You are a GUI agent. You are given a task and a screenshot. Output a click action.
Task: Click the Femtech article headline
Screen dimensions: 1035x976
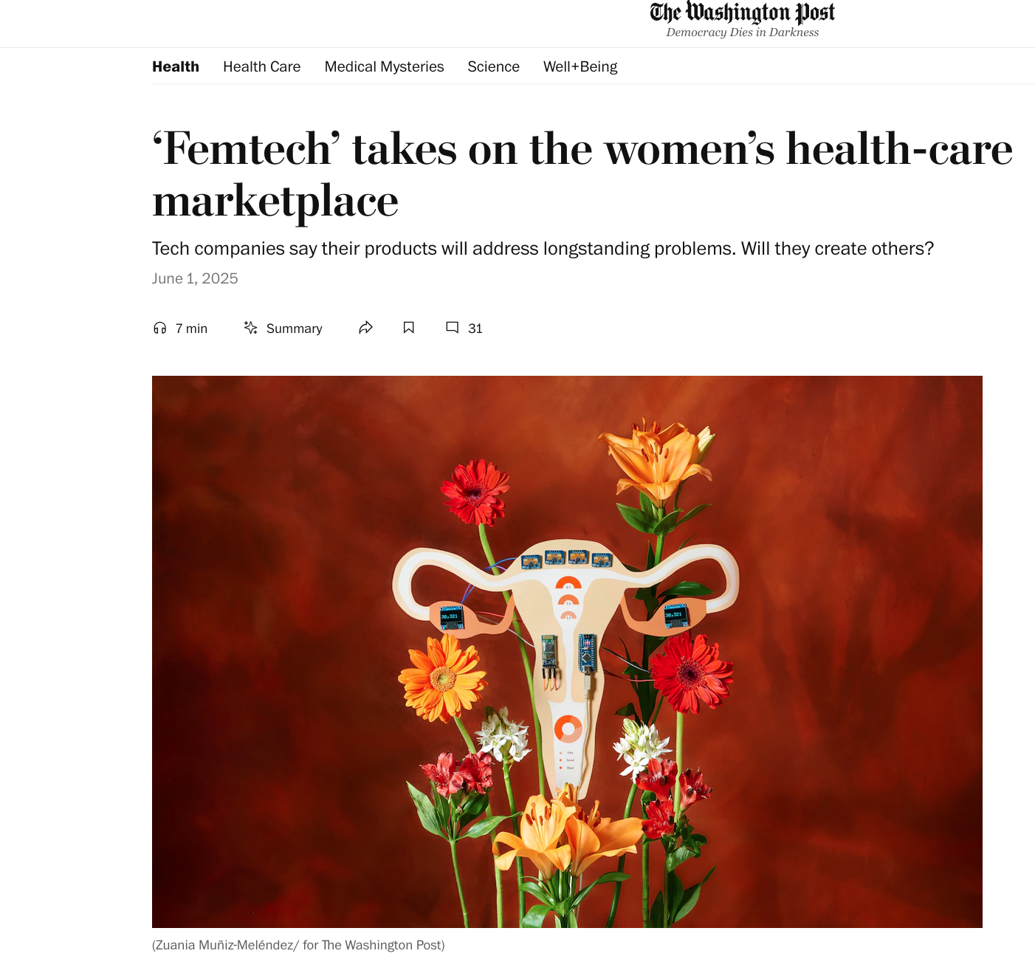pos(582,174)
